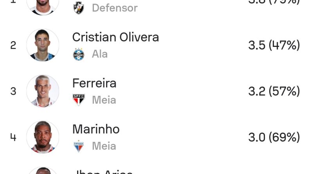
Task: Click the 3.0 (69%) stat value
Action: [x=274, y=137]
